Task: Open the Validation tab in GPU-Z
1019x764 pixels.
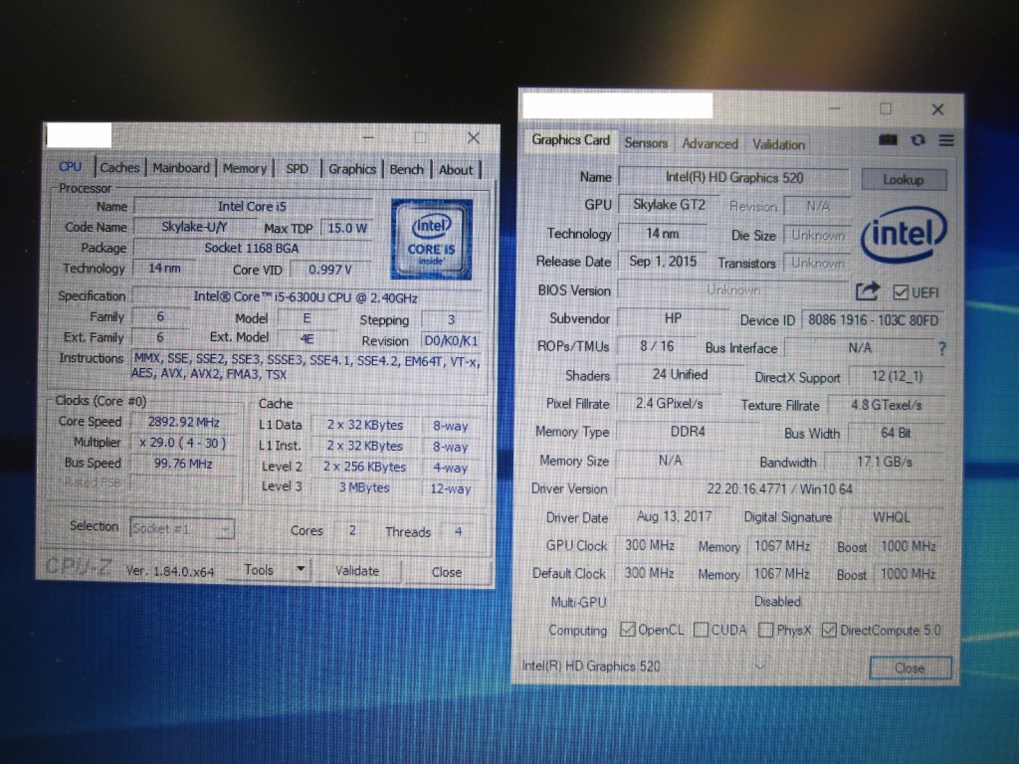Action: point(778,144)
